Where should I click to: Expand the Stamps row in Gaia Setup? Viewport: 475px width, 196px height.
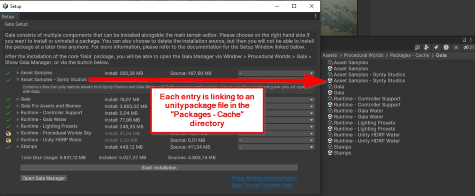tap(18, 147)
